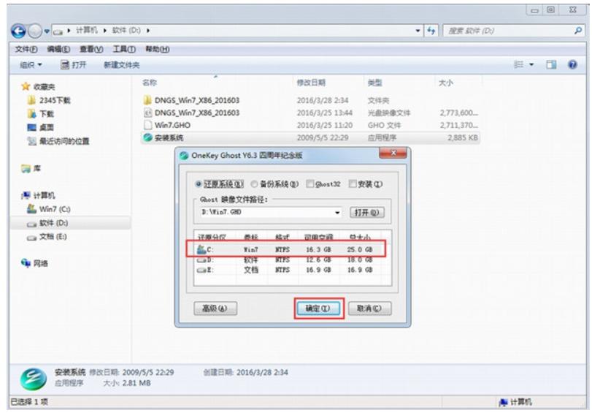Click the change view icon

click(519, 64)
